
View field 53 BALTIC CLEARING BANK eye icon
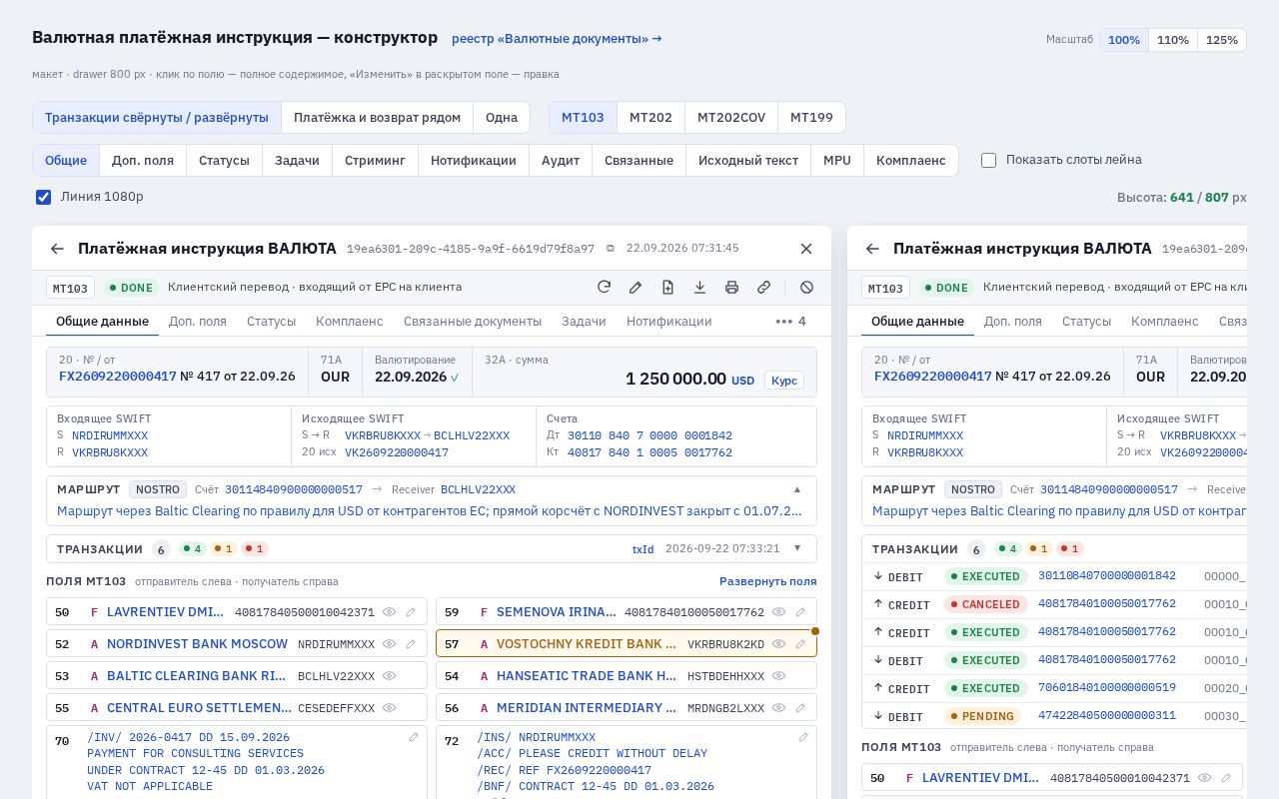click(390, 676)
